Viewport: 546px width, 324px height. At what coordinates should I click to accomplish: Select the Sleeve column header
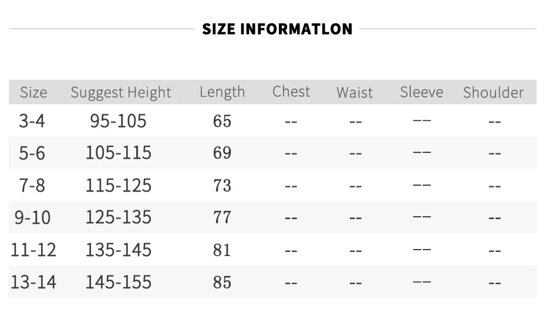pyautogui.click(x=422, y=92)
